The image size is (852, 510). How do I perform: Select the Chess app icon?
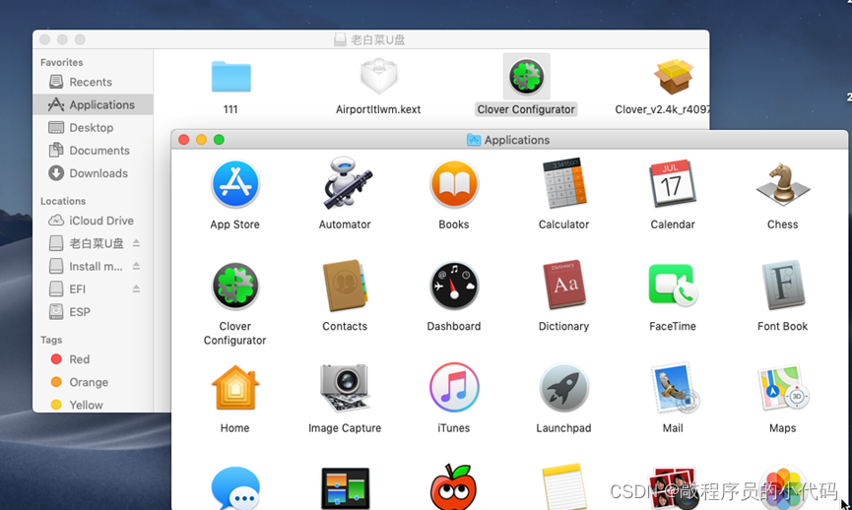(x=782, y=184)
